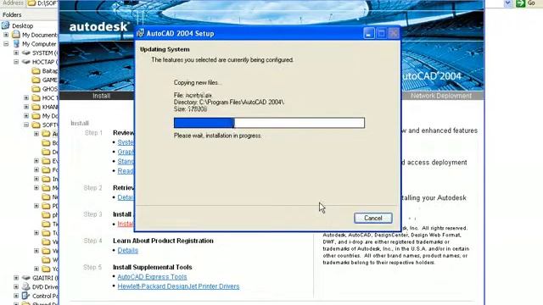543x305 pixels.
Task: Select the My Documents folder icon
Action: pos(16,35)
